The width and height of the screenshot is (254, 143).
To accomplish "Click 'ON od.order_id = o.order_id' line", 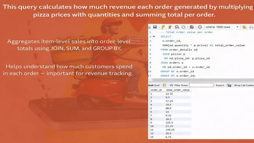I will point(186,67).
